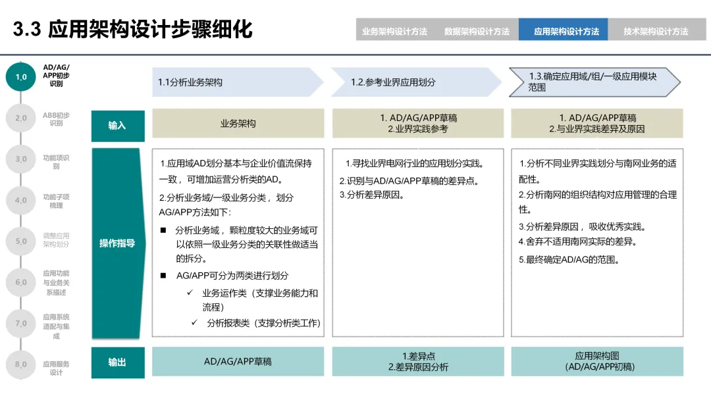The image size is (711, 400).
Task: Select the 业务架构设计方法 tab
Action: (394, 32)
